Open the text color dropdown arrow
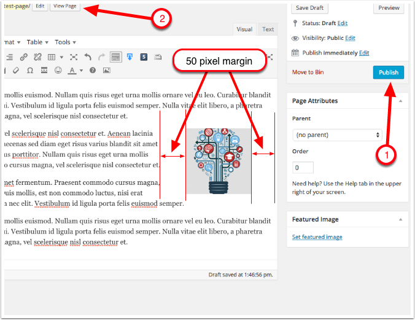The width and height of the screenshot is (415, 320). (x=81, y=71)
